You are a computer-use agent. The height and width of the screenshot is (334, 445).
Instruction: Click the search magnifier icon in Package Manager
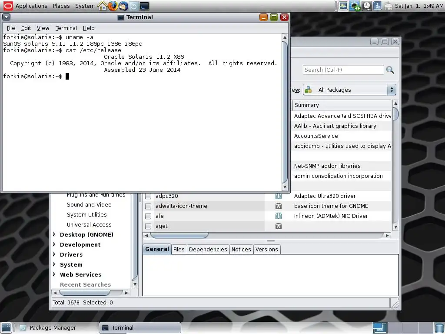(x=390, y=70)
